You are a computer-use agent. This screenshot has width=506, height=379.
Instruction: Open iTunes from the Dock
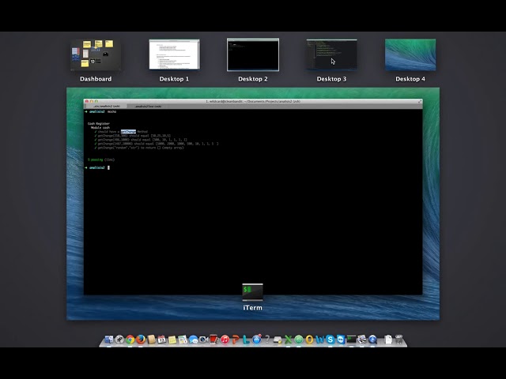(x=225, y=340)
